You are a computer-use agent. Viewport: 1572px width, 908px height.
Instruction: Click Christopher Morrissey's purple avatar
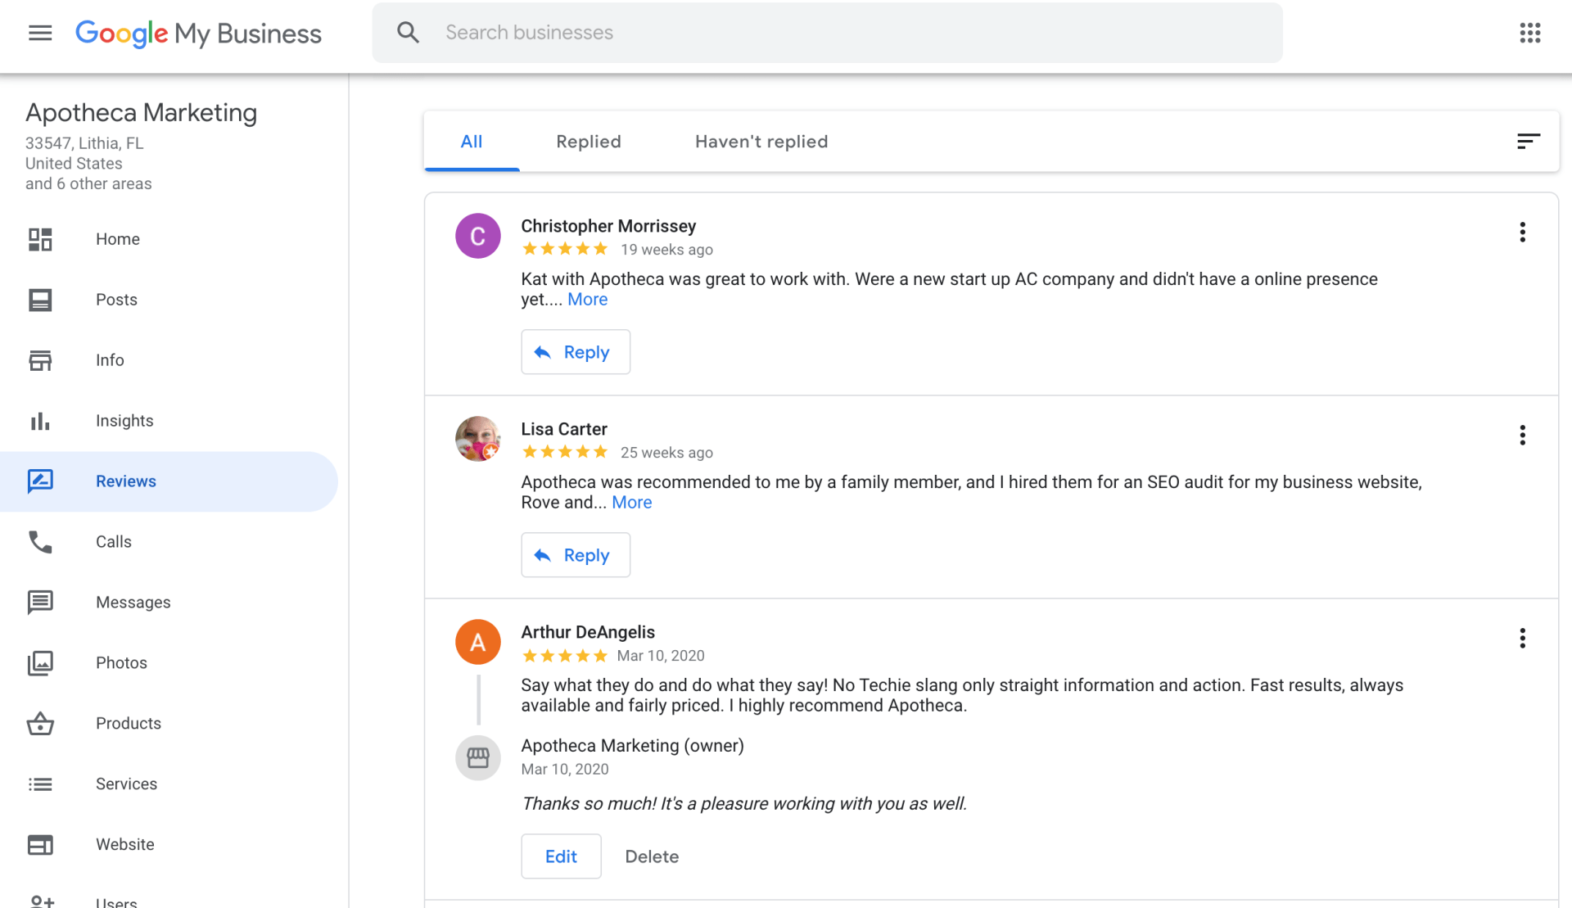click(478, 236)
